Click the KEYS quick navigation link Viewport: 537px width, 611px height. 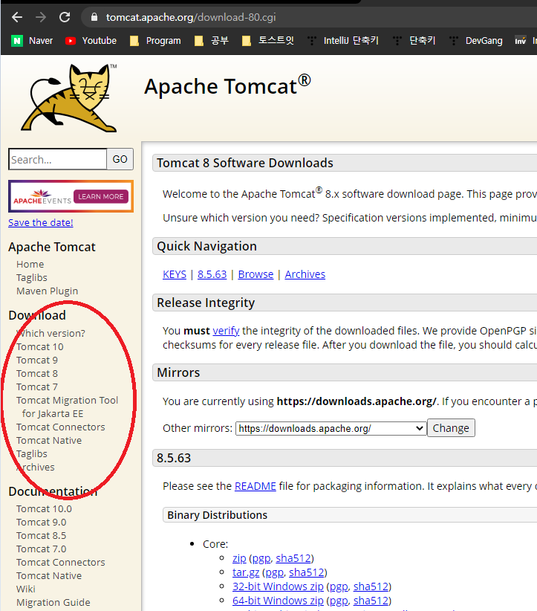point(175,274)
